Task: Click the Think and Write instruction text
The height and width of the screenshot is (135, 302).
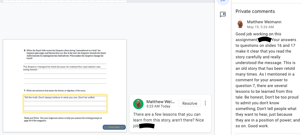Action: pyautogui.click(x=63, y=119)
